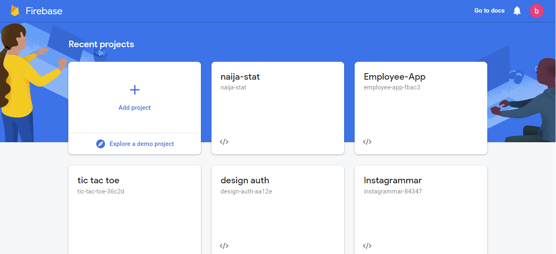The height and width of the screenshot is (254, 556).
Task: Click the compass icon beside Explore a demo project
Action: click(100, 144)
